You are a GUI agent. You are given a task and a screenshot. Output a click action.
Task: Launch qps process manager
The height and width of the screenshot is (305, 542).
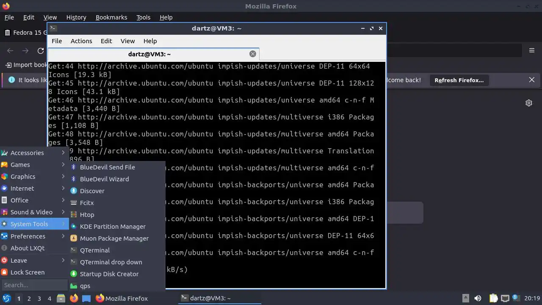117,286
